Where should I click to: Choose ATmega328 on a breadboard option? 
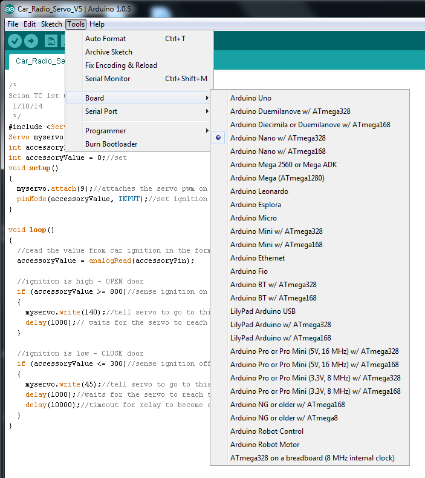310,458
